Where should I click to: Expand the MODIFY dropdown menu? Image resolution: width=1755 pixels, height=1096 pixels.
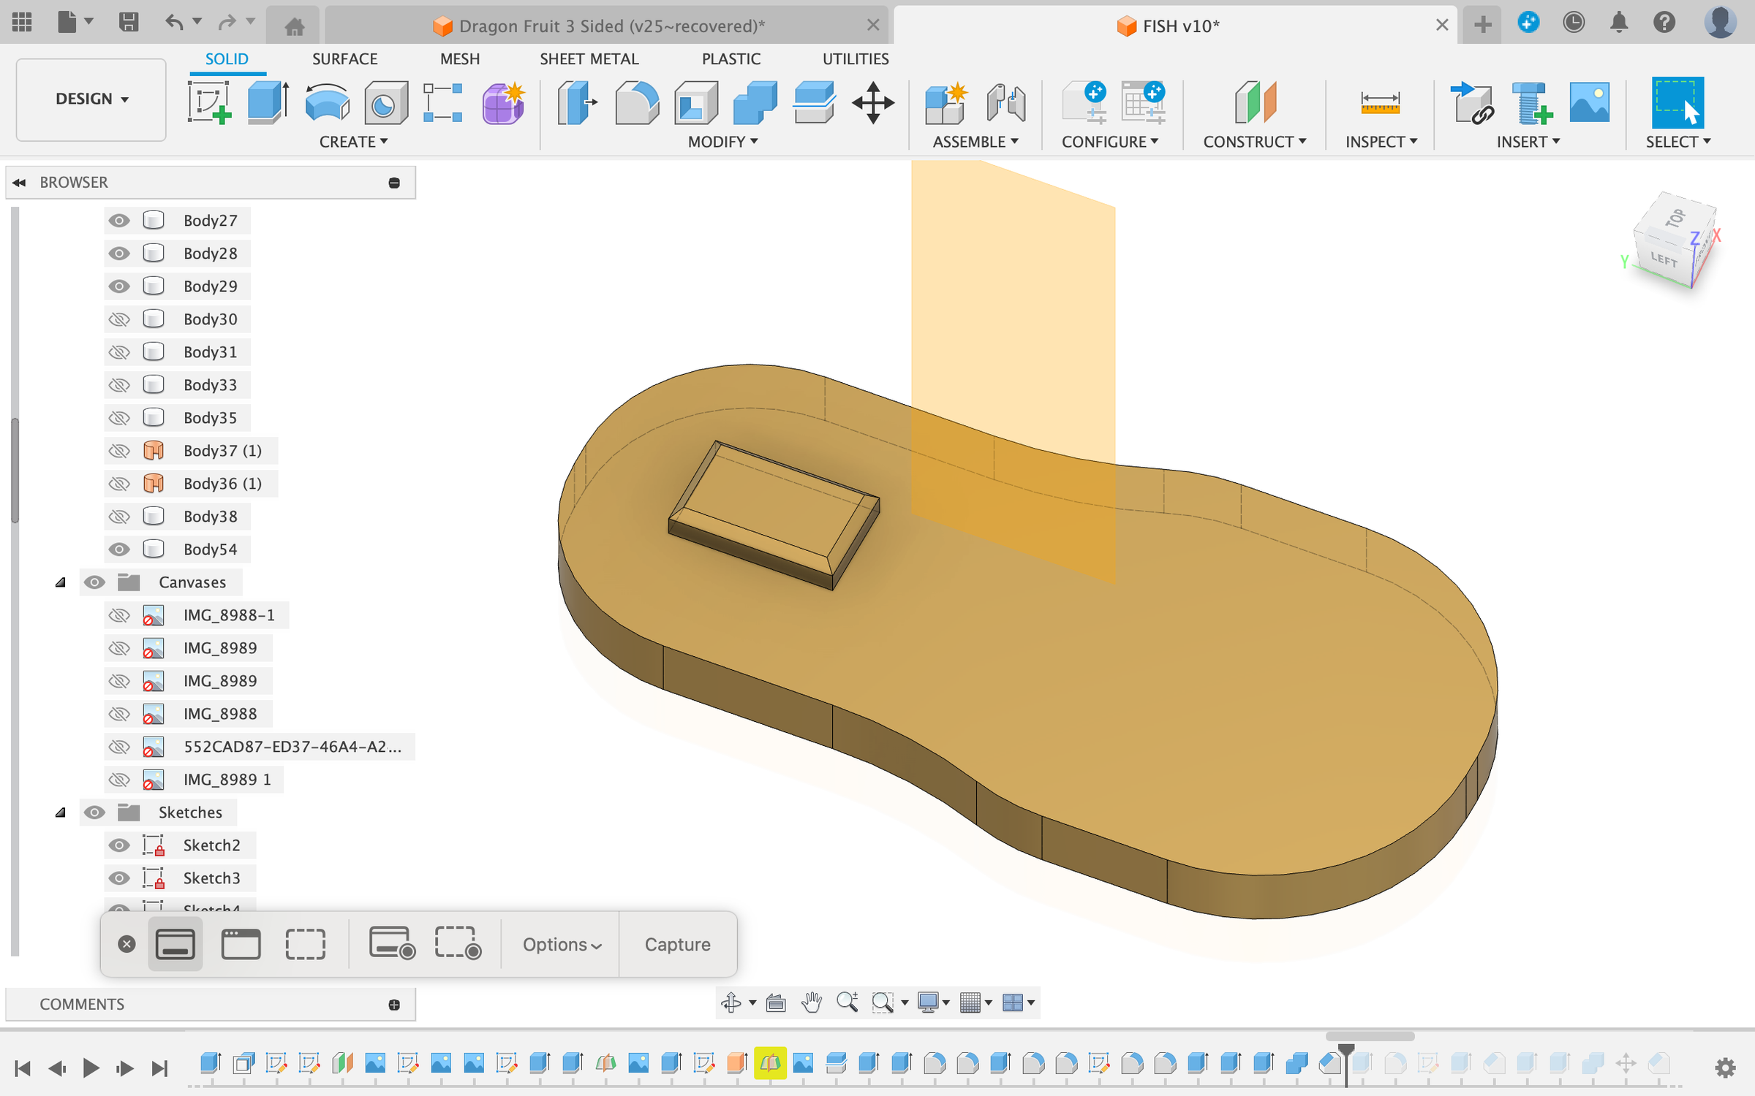(721, 141)
